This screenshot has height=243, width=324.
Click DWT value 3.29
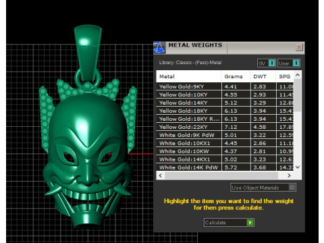point(260,103)
